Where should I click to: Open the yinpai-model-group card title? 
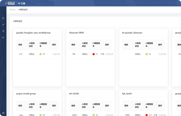click(x=26, y=94)
